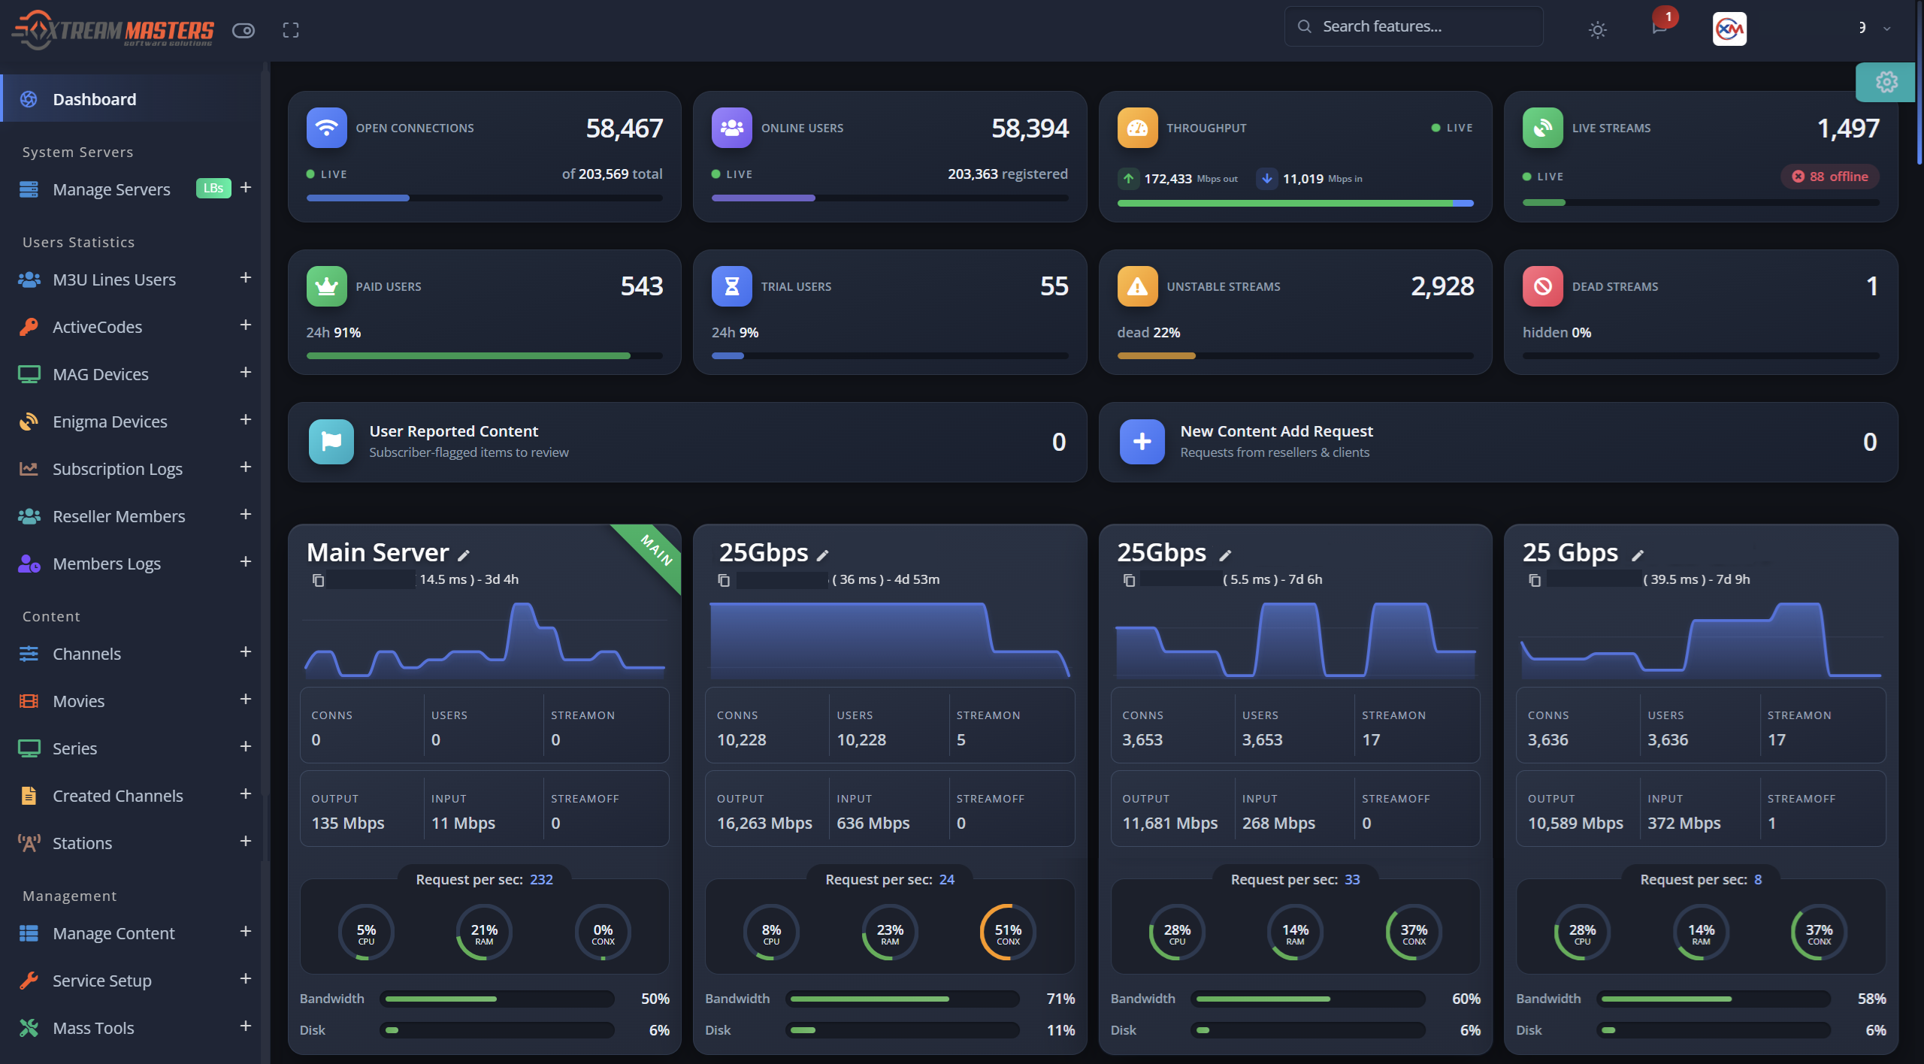Click the Stations antenna icon
The width and height of the screenshot is (1924, 1064).
[29, 843]
